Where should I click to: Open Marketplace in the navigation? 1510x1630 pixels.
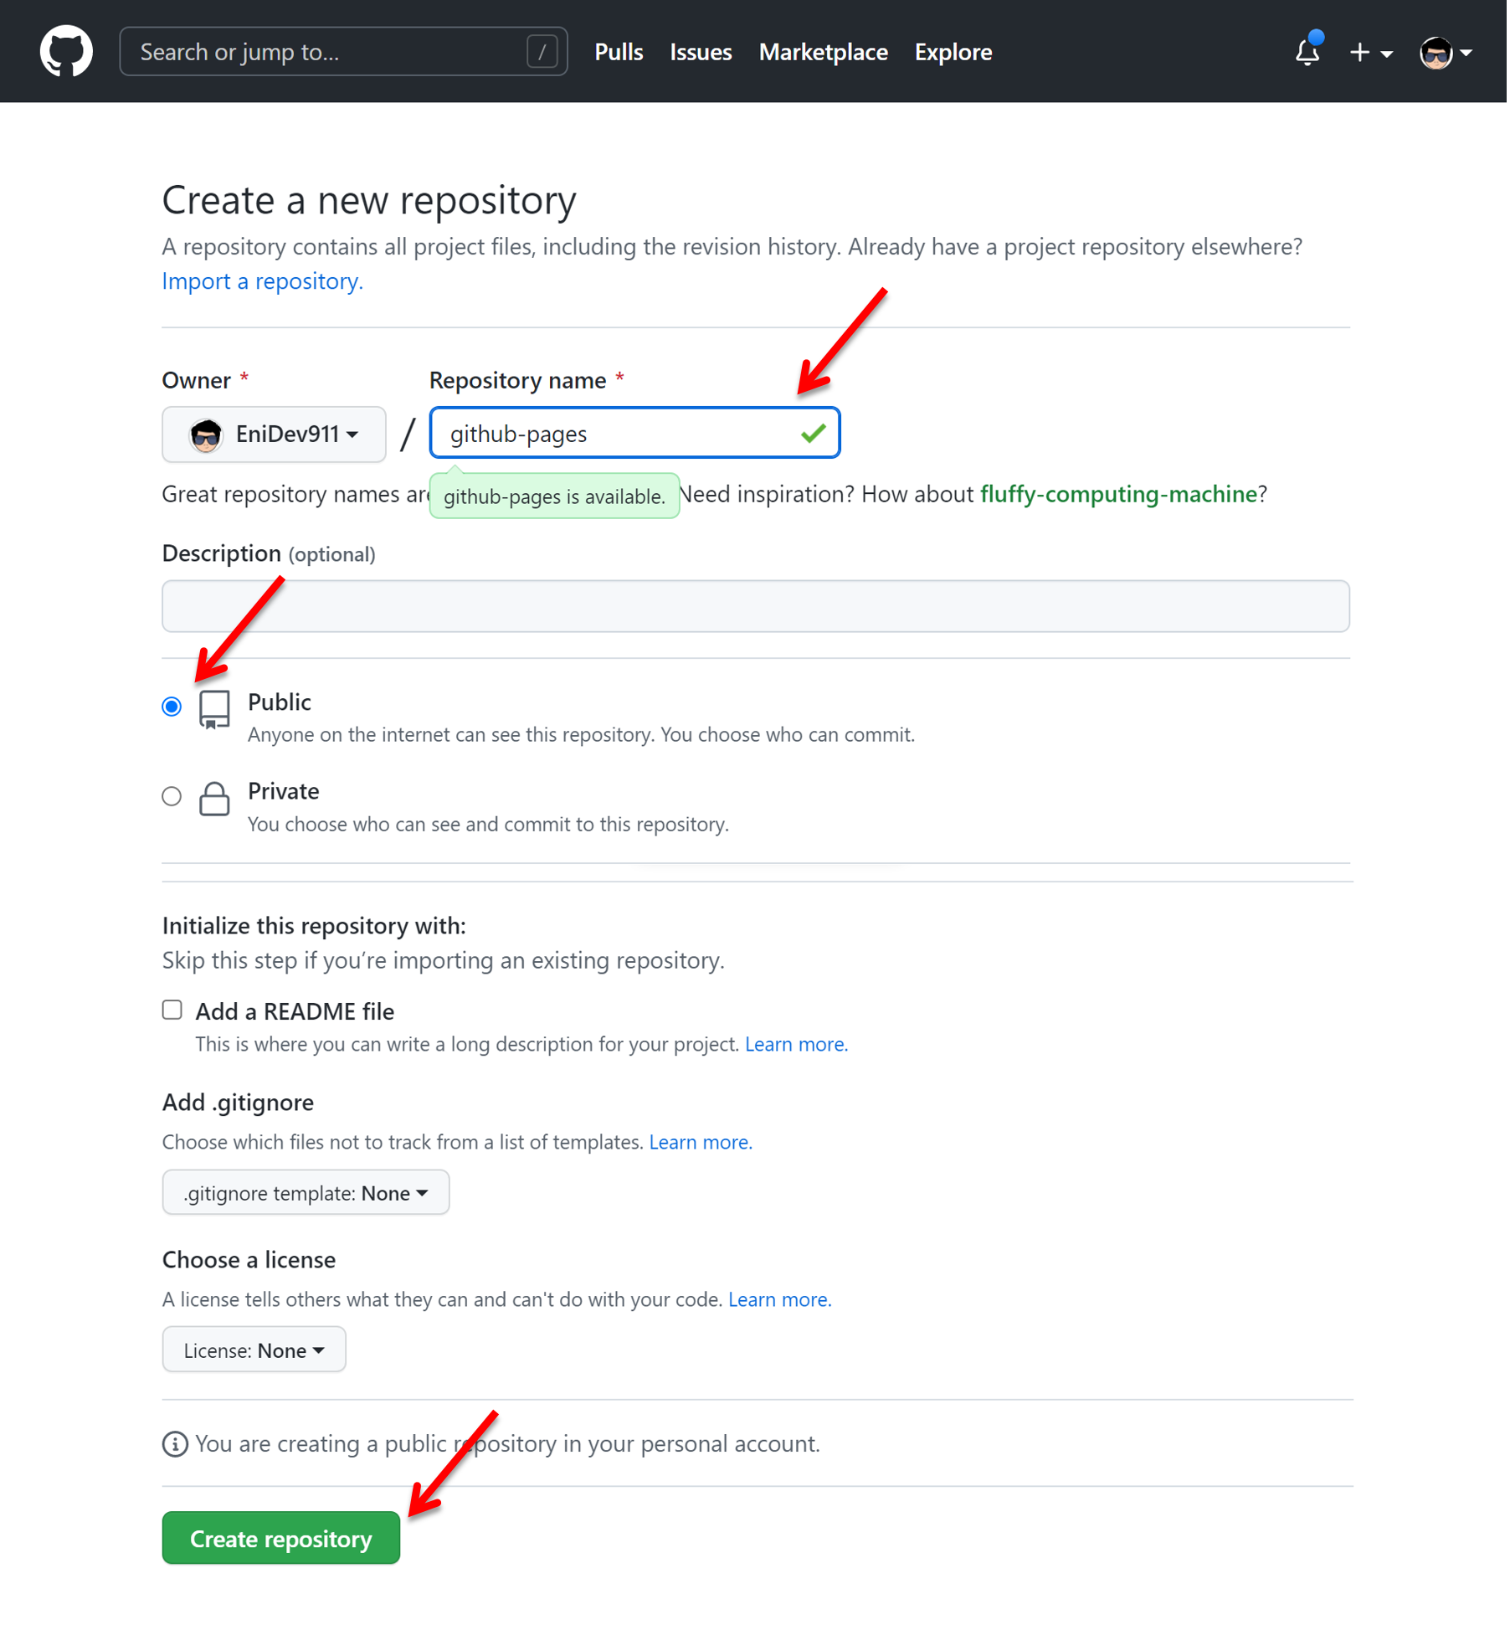pos(824,52)
